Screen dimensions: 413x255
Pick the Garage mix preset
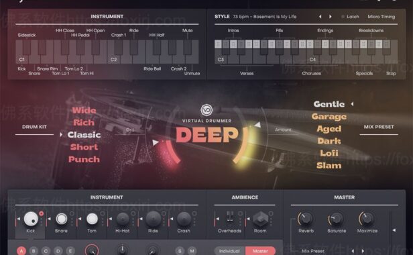[329, 117]
